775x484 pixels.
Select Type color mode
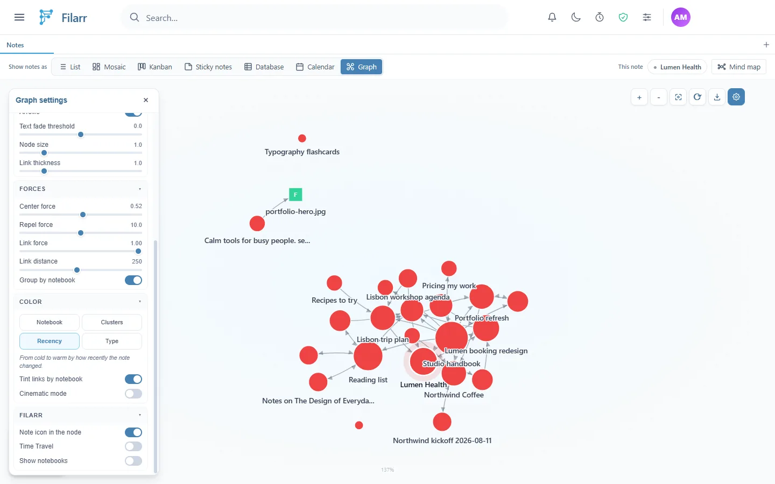click(112, 341)
